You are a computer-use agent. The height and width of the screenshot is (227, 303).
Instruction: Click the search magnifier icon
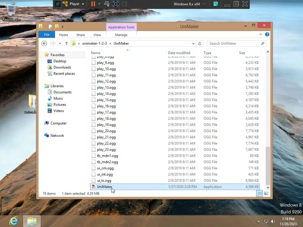click(x=263, y=43)
